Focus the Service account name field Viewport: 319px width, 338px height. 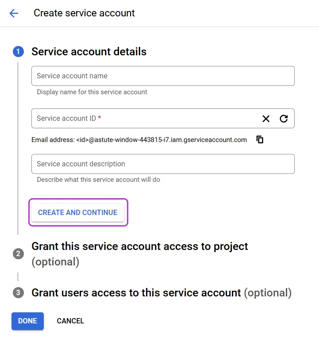[163, 76]
